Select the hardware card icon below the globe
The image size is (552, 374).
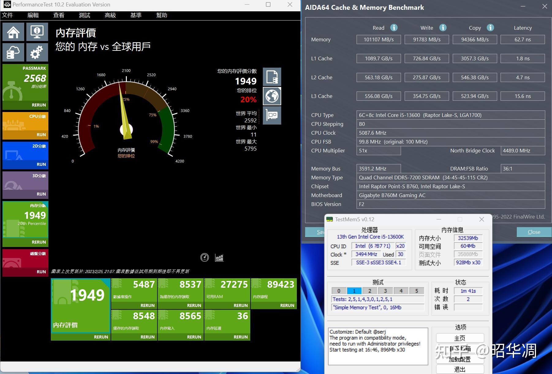(x=272, y=115)
